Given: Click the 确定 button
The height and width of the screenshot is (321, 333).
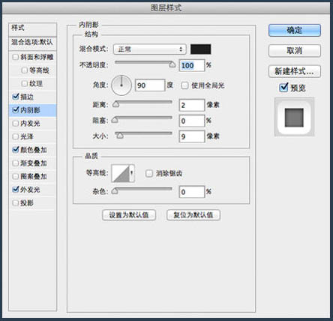Looking at the screenshot, I should [x=295, y=31].
